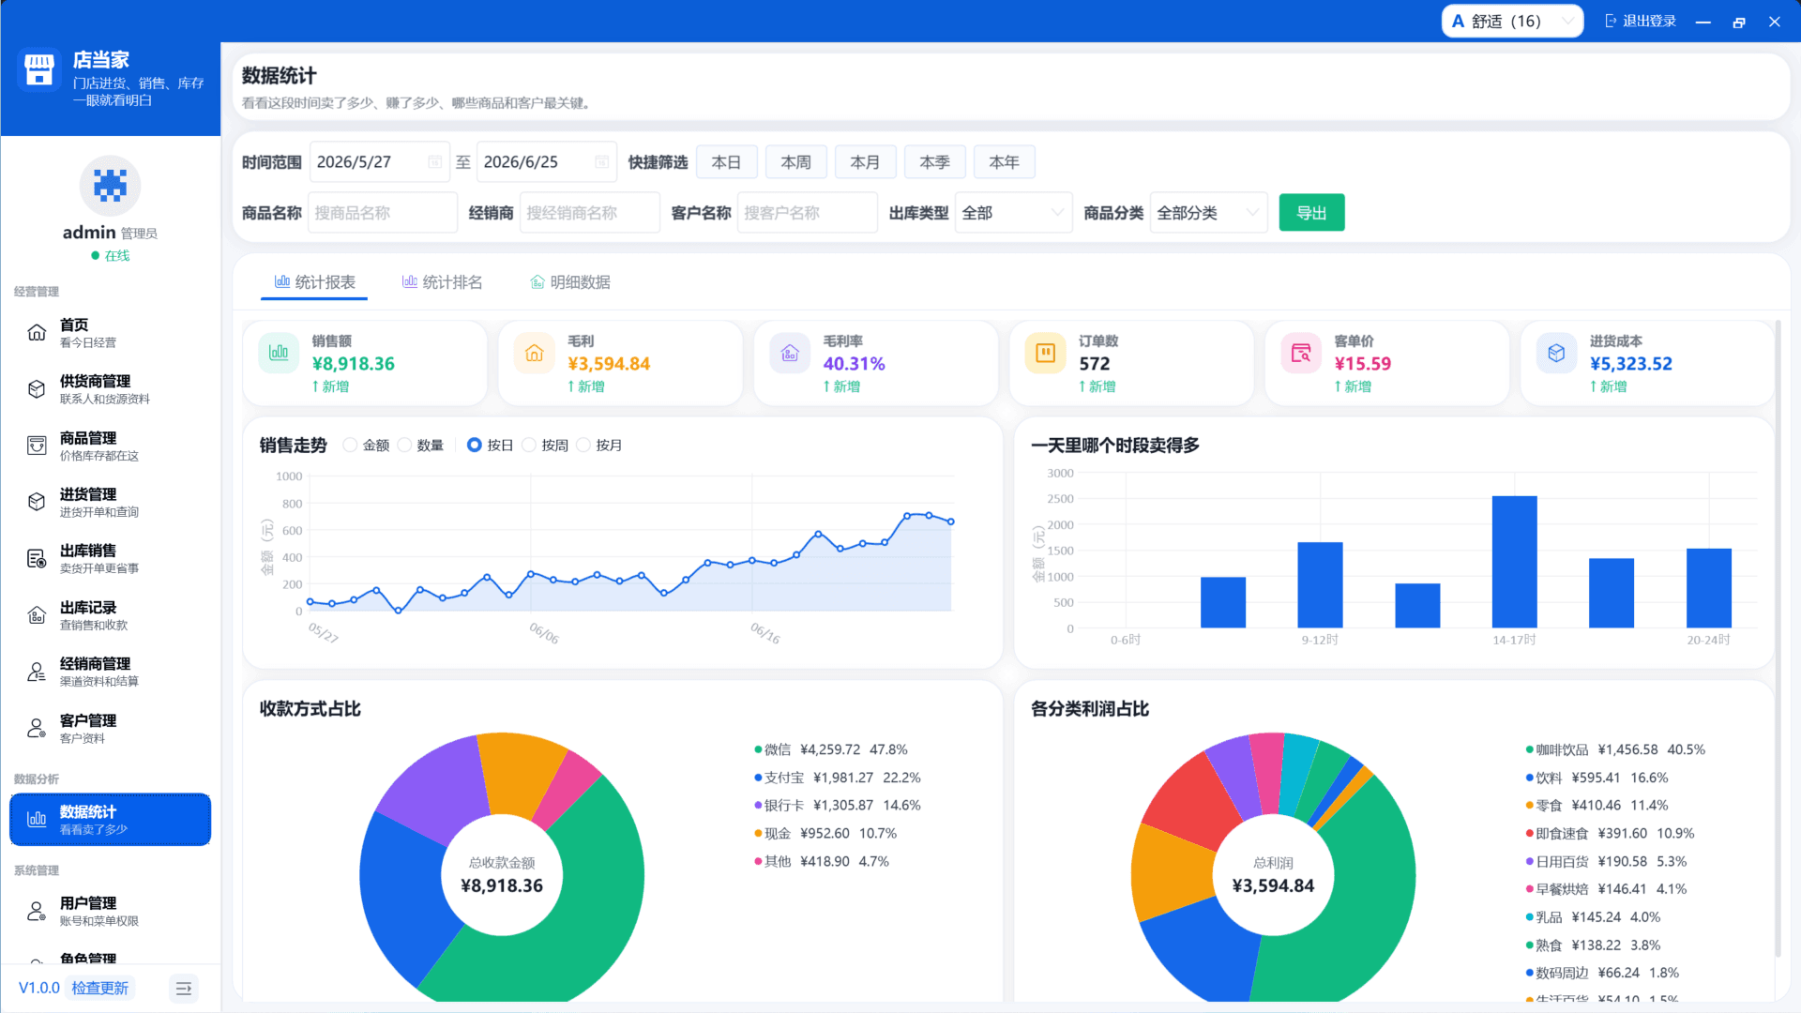Viewport: 1801px width, 1013px height.
Task: Open the 出库类型 全部 dropdown
Action: [1013, 213]
